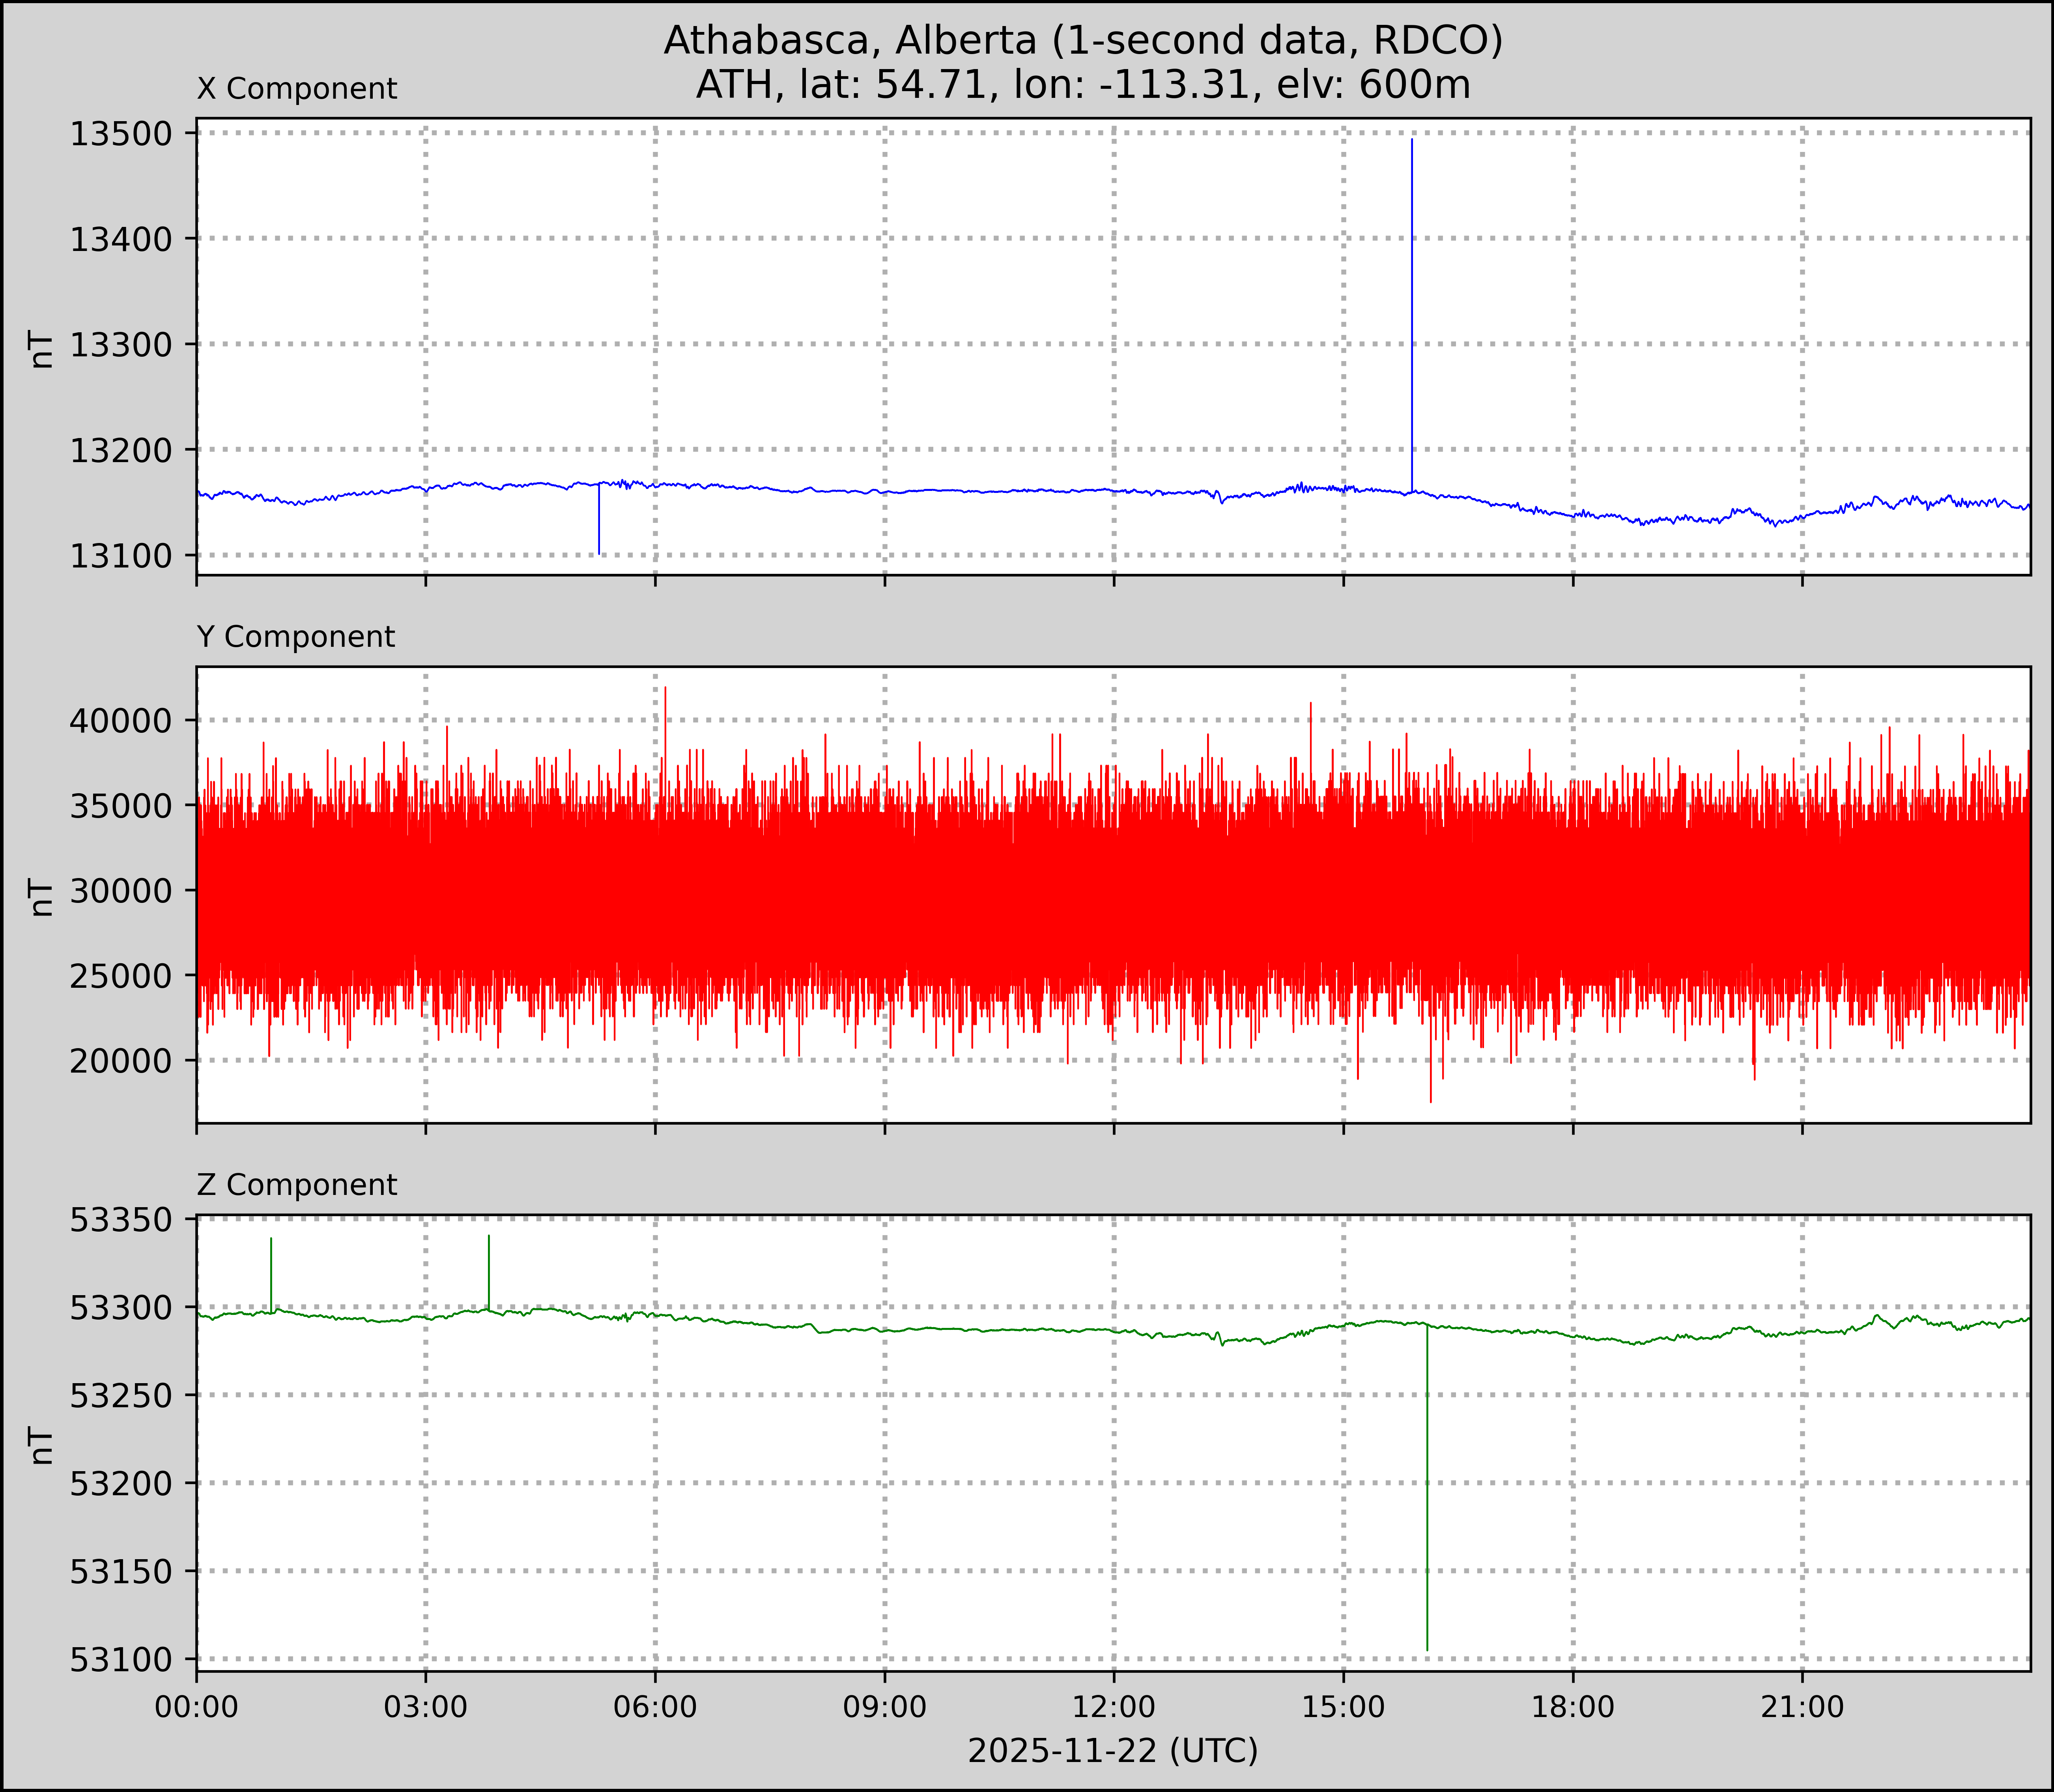Screen dimensions: 2054x1792
Task: Click the first green upward spike near 01:00
Action: [271, 1270]
